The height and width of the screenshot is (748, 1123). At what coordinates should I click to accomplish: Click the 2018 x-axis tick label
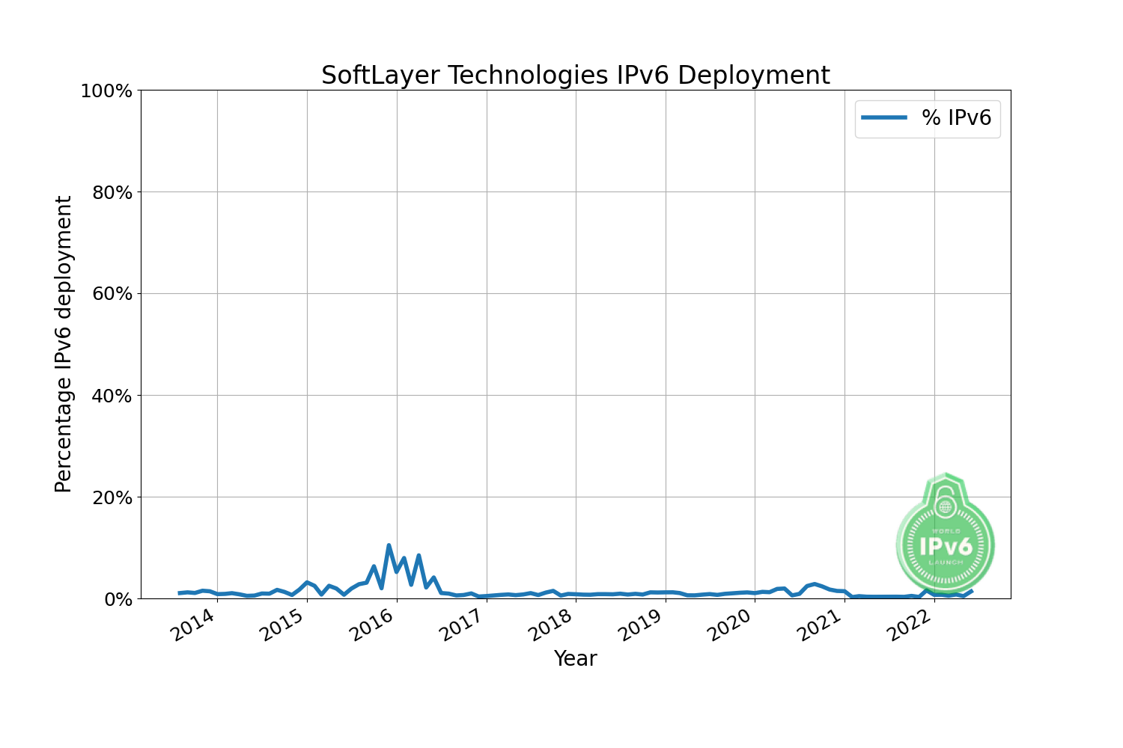(x=551, y=625)
